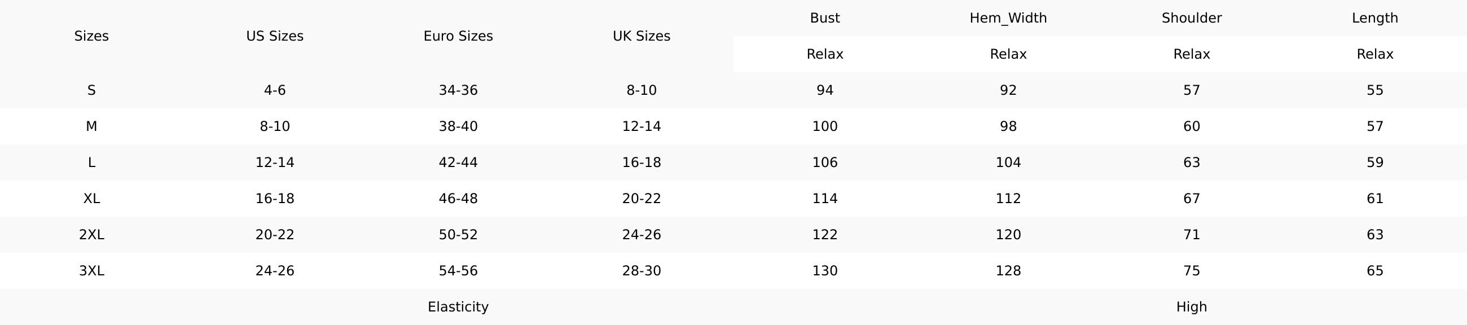
Task: Click the 2XL size row label
Action: click(x=91, y=235)
